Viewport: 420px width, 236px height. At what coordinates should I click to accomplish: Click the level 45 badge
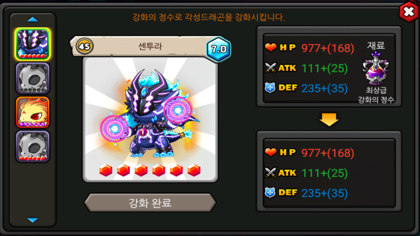[84, 46]
